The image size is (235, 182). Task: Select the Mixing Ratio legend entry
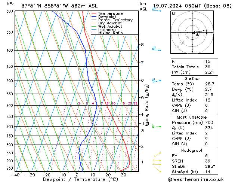pos(111,33)
